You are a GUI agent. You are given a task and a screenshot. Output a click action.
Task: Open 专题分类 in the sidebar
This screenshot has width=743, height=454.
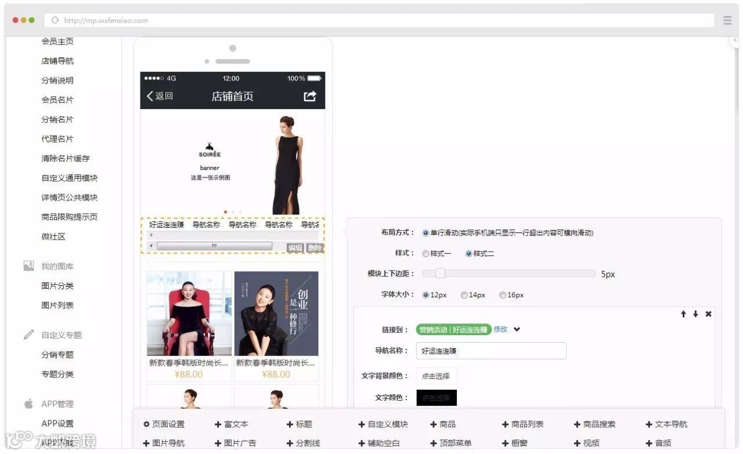[57, 374]
